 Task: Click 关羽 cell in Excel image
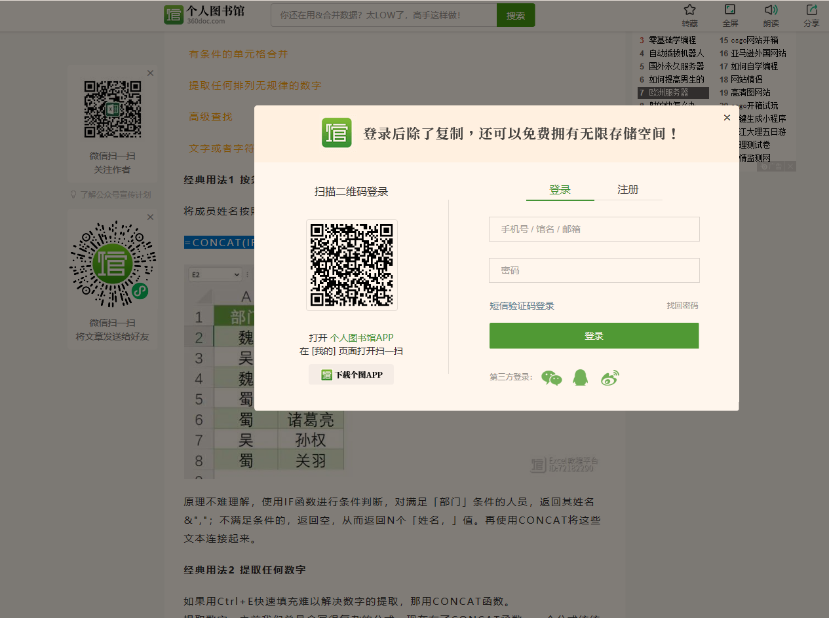(x=311, y=460)
